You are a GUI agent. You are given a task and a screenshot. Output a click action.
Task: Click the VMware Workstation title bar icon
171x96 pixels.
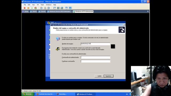tap(23, 2)
